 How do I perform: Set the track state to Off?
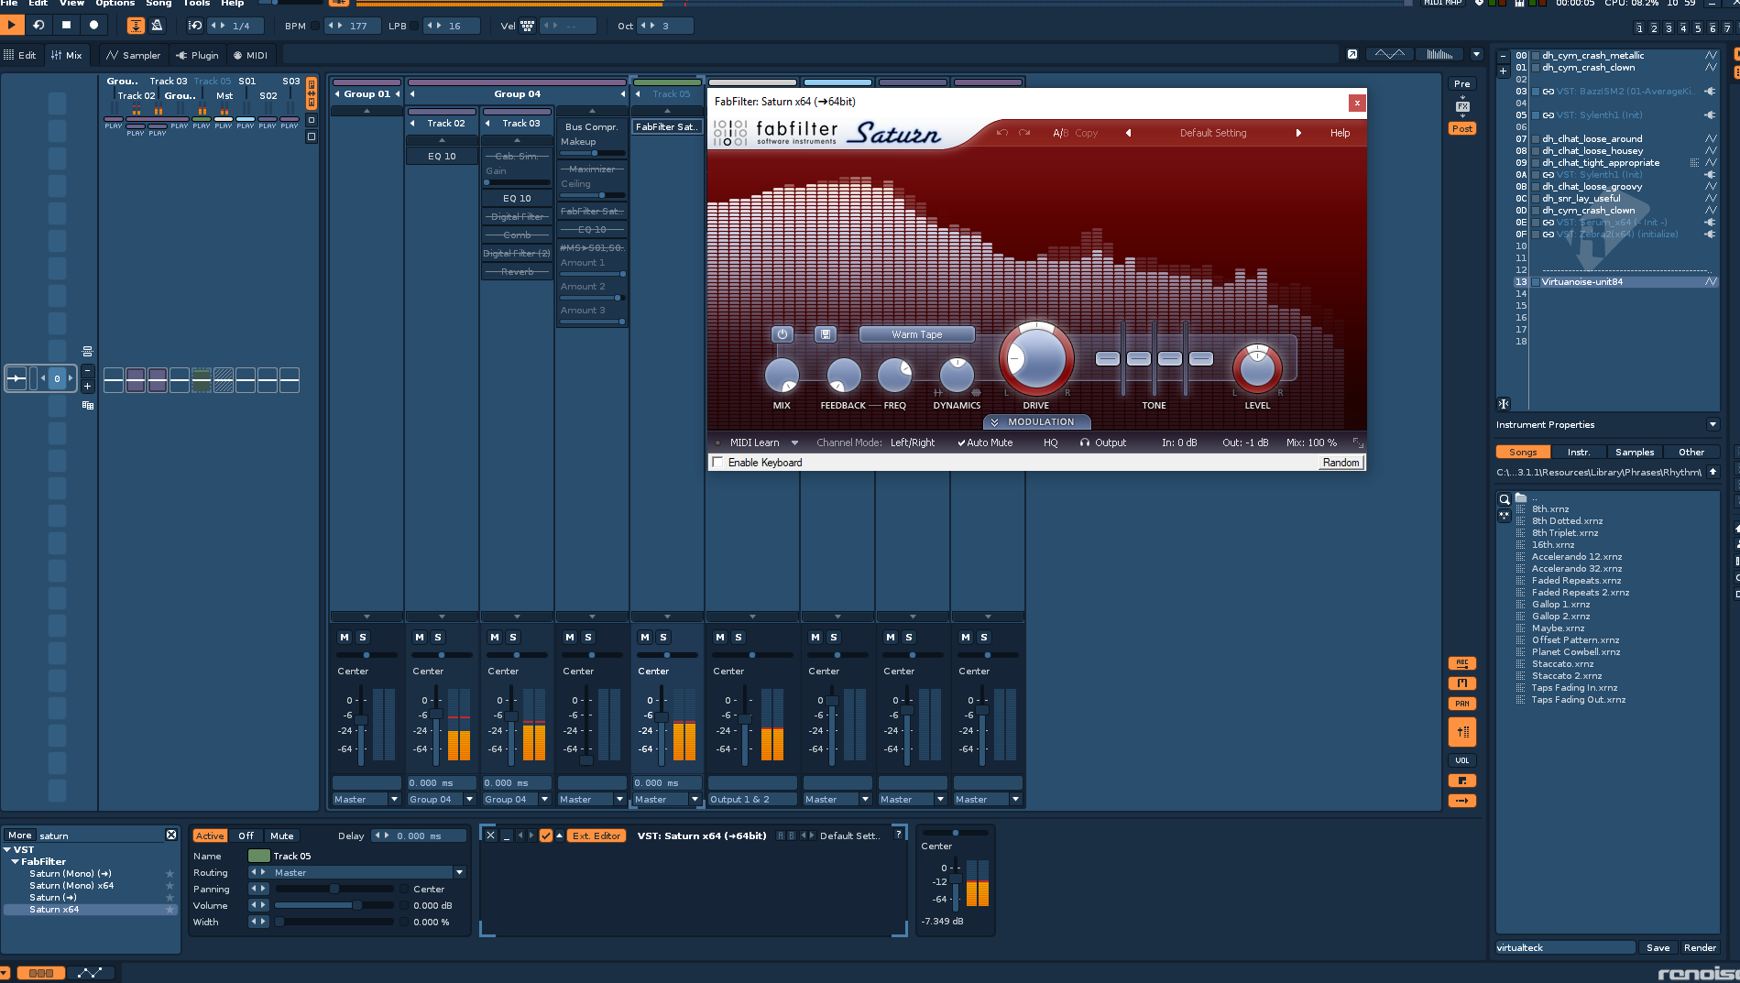click(x=246, y=836)
